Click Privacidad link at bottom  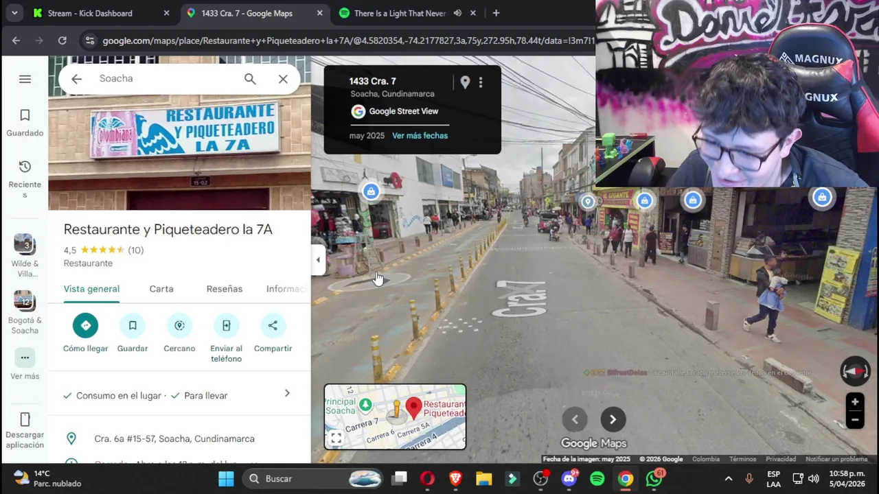(781, 459)
